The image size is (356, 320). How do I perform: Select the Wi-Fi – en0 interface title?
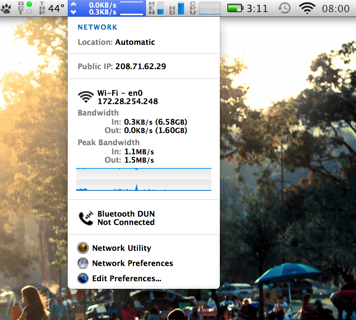[120, 93]
